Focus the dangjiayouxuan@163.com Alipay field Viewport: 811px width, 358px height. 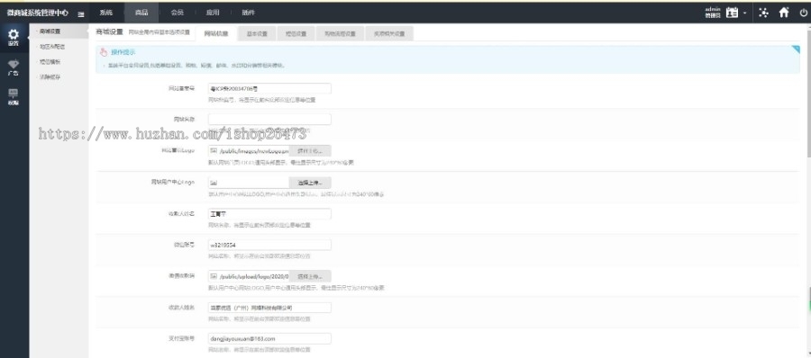[x=269, y=338]
